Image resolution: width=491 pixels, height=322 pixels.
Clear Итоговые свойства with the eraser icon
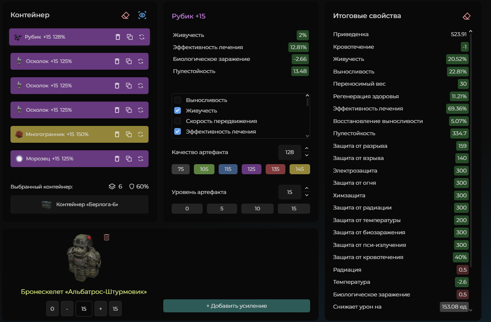(466, 16)
